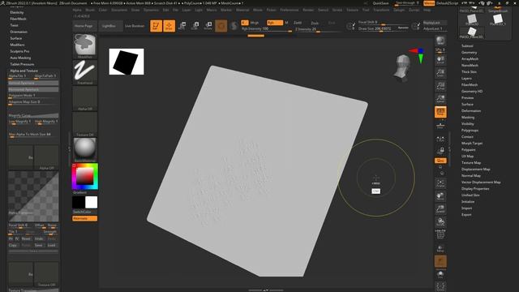Viewport: 519px width, 292px height.
Task: Expand the Auto Masking brush section
Action: [20, 58]
